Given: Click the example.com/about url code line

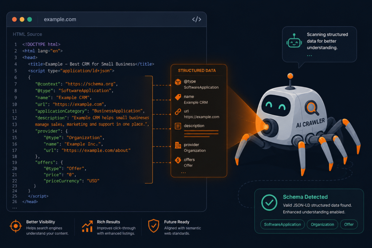Looking at the screenshot, I should (x=87, y=150).
